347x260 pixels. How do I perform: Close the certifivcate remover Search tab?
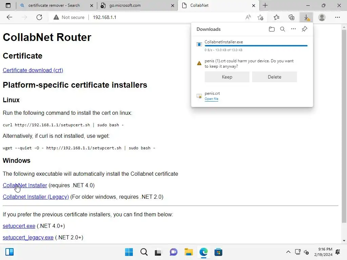pyautogui.click(x=91, y=6)
